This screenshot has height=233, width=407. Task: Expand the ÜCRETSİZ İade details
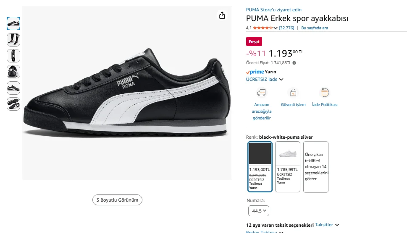(281, 79)
